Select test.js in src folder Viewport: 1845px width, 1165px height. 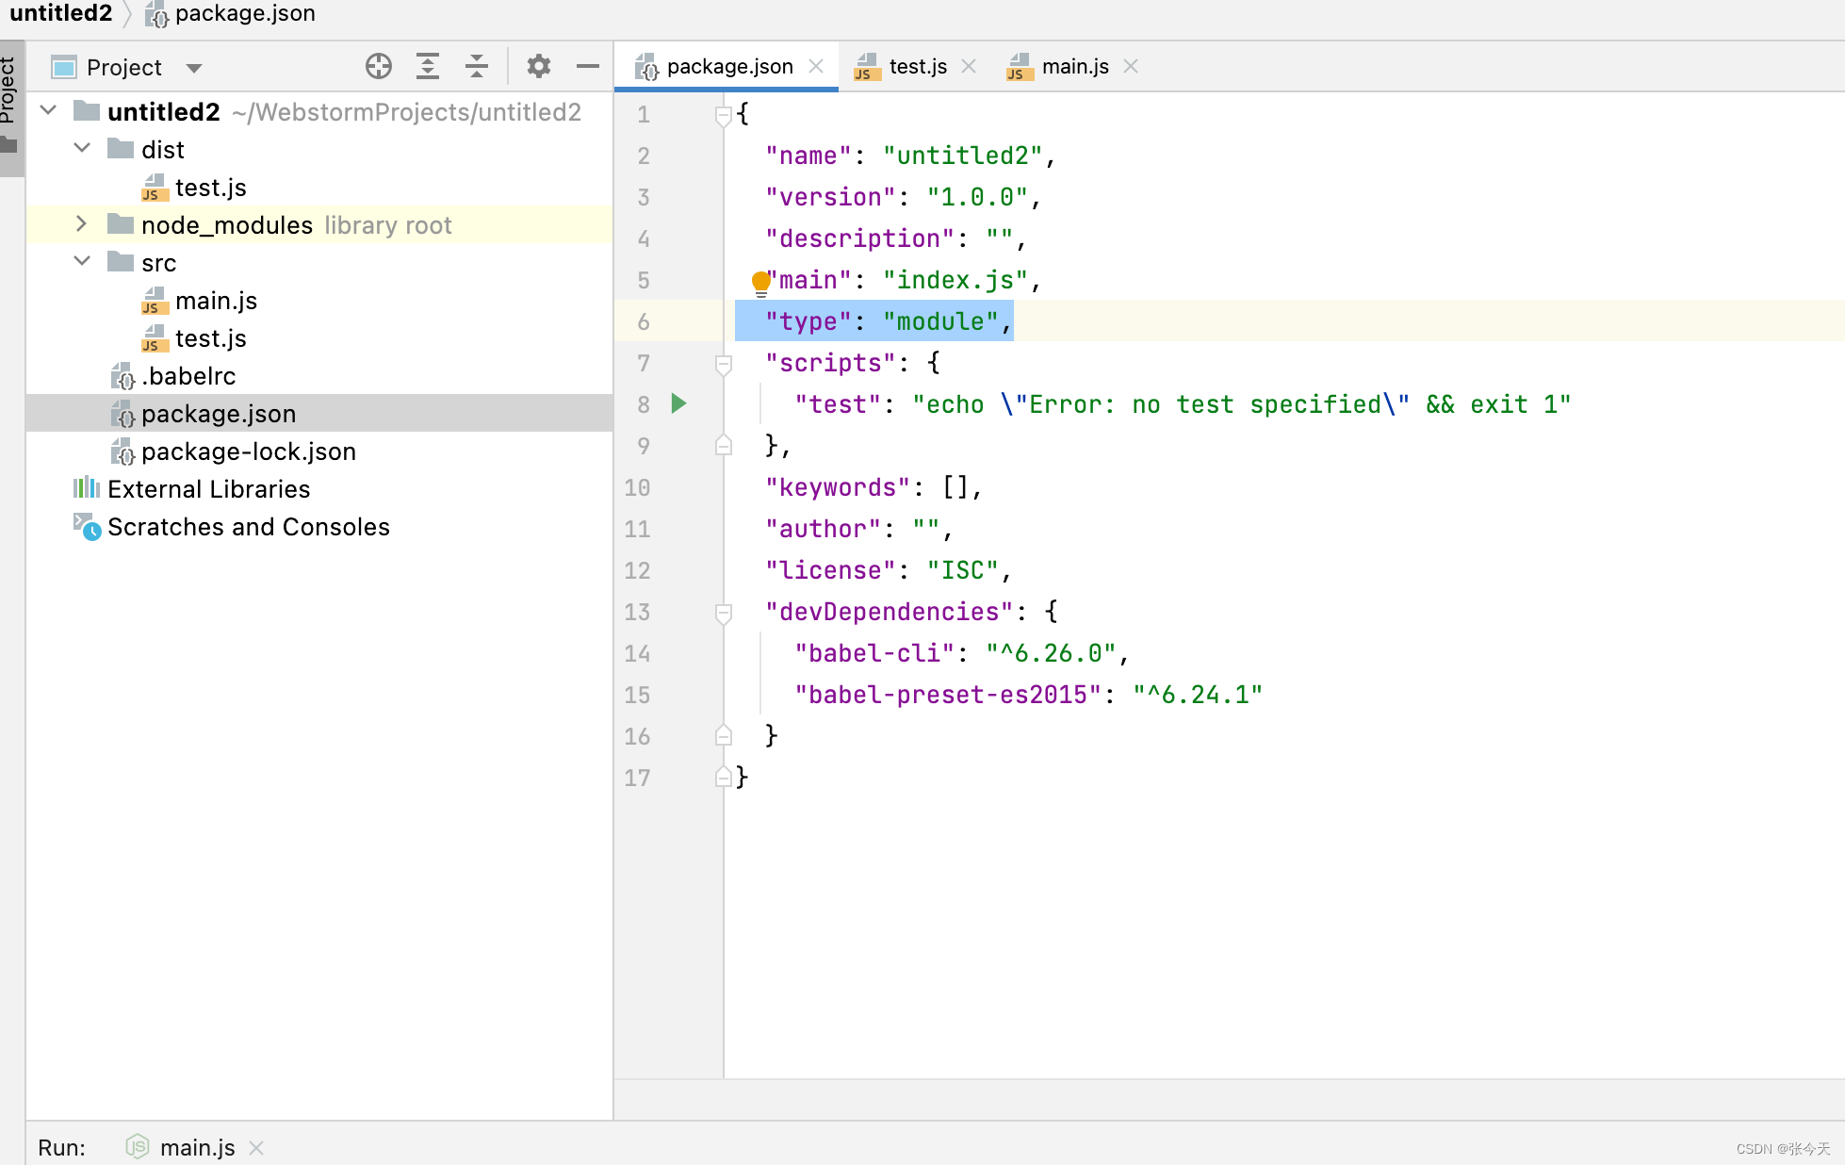194,338
